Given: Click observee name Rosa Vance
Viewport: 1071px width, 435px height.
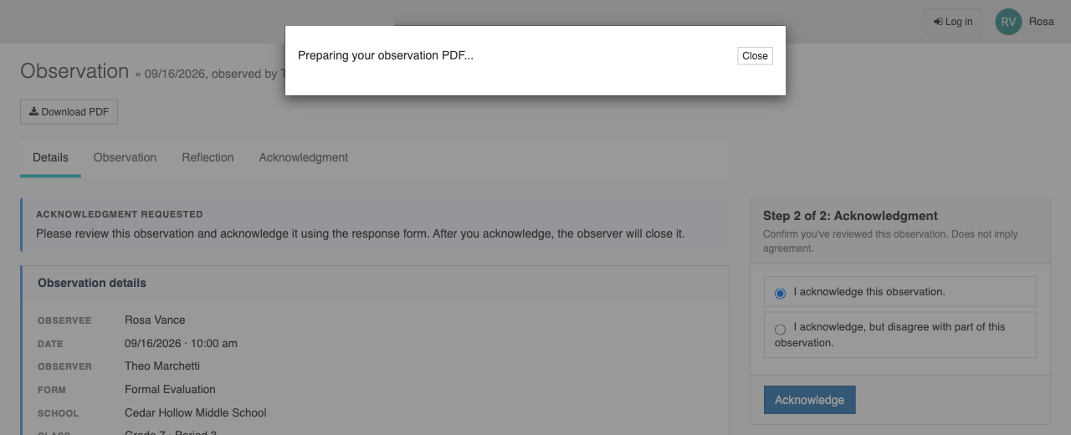Looking at the screenshot, I should pos(155,320).
